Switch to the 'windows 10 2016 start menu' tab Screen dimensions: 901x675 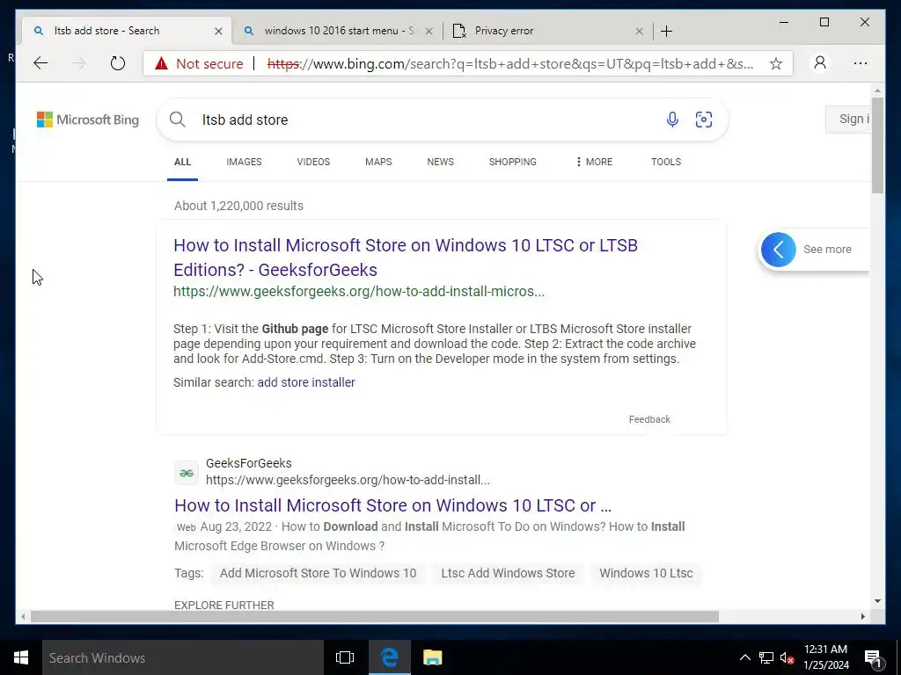point(339,31)
